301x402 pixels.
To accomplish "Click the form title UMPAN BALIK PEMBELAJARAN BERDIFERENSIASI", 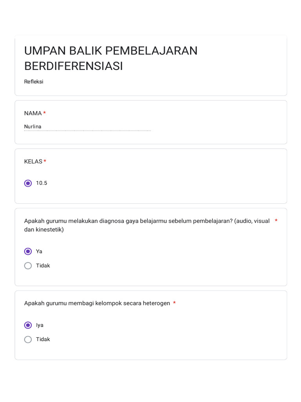I will pos(111,58).
